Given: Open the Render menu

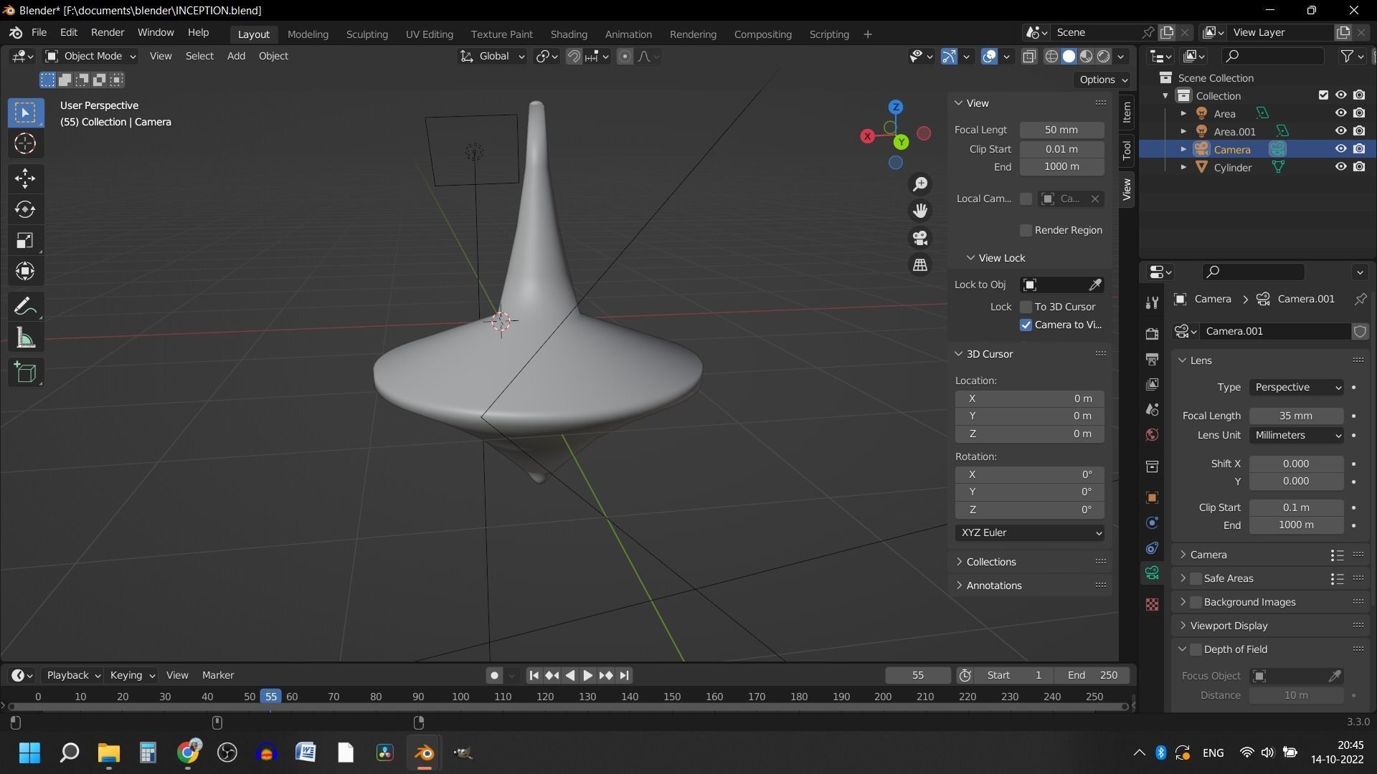Looking at the screenshot, I should tap(108, 33).
